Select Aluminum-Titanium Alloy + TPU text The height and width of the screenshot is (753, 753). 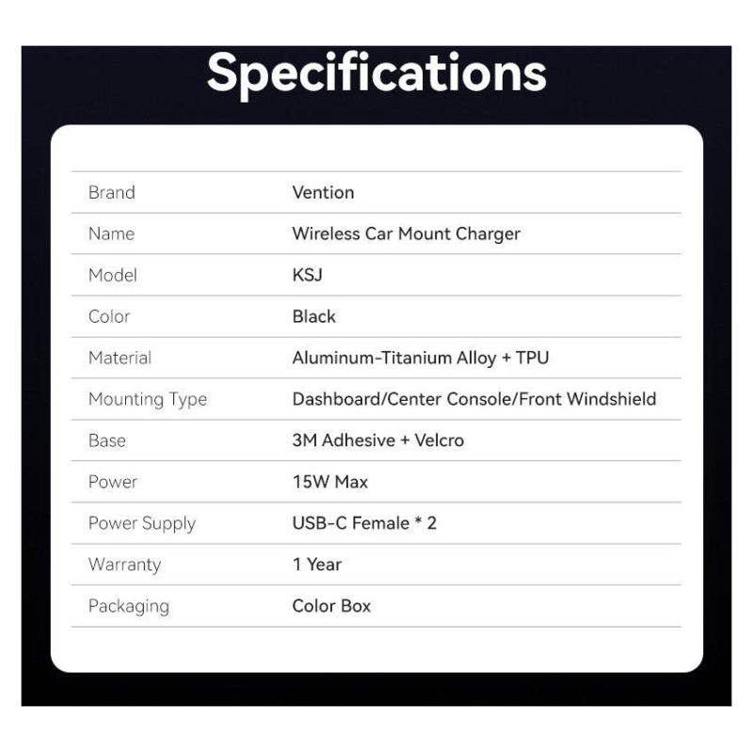click(420, 358)
